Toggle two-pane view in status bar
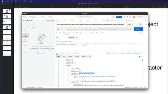The image size is (168, 94). [144, 87]
